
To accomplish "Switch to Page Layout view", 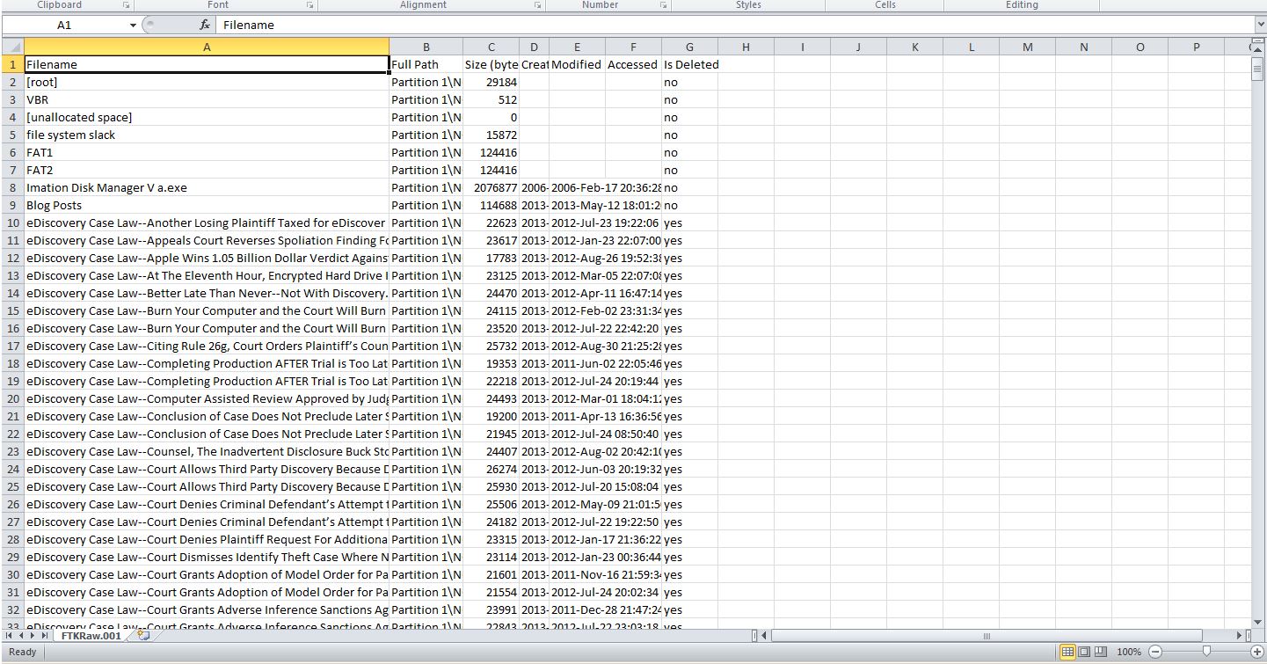I will coord(1084,652).
